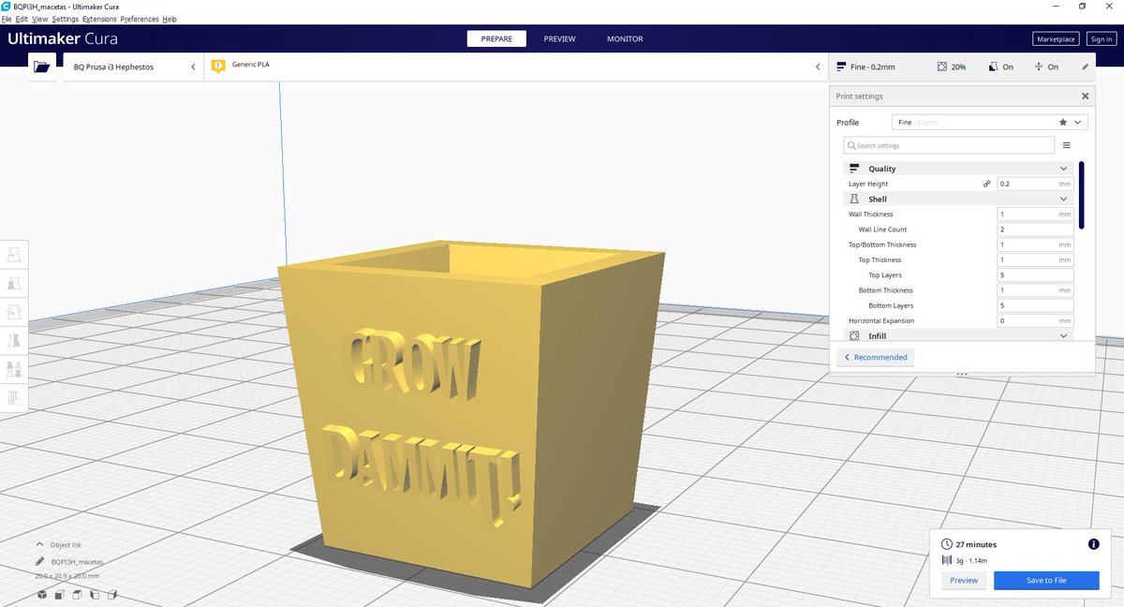Click the Bottom Thickness value field
This screenshot has width=1124, height=607.
point(1035,290)
